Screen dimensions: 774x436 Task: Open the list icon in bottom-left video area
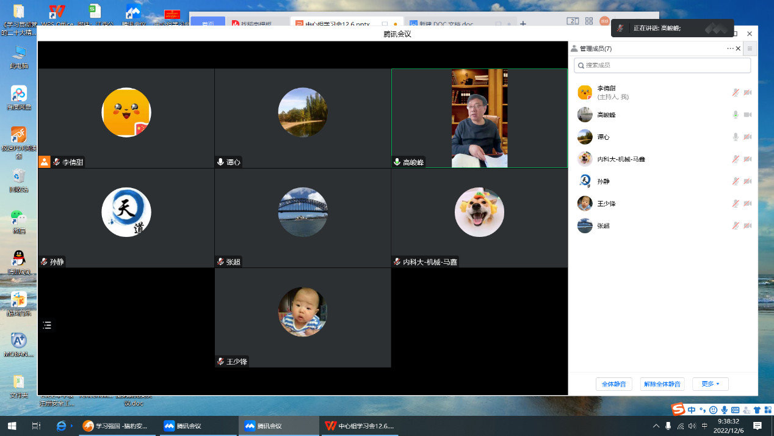(47, 325)
